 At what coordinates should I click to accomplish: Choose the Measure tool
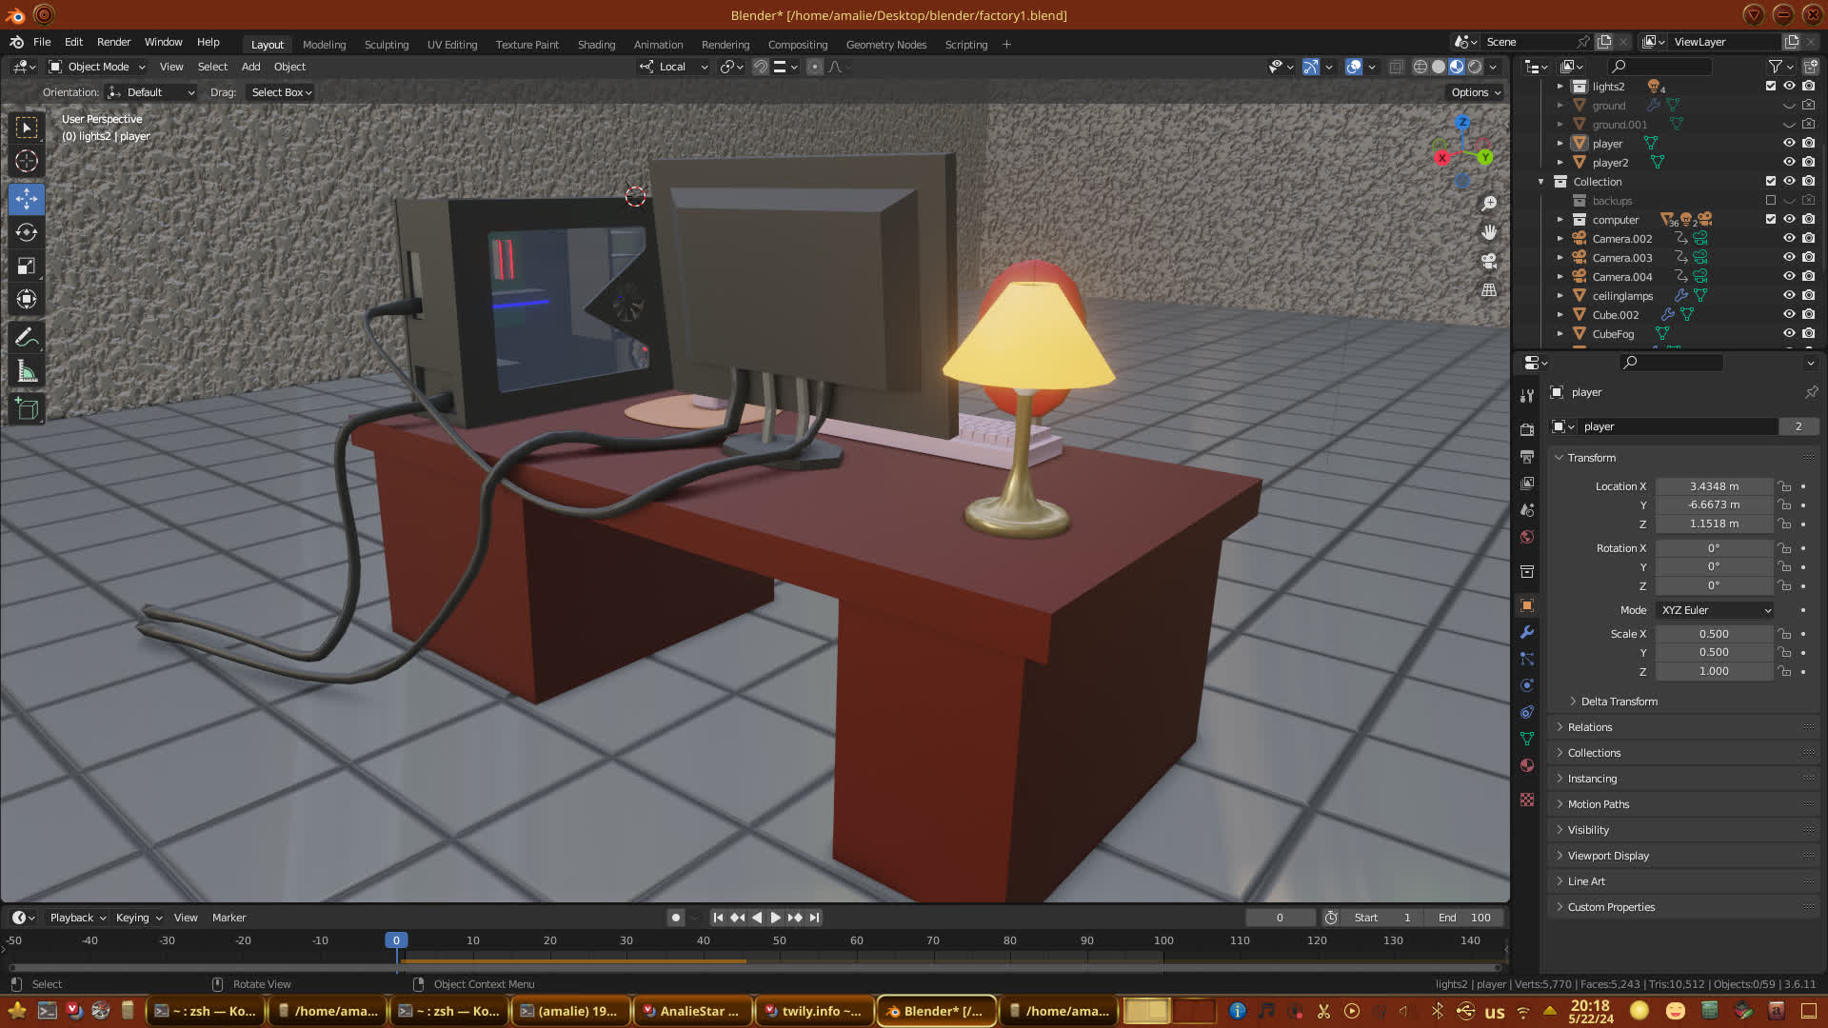(x=27, y=371)
